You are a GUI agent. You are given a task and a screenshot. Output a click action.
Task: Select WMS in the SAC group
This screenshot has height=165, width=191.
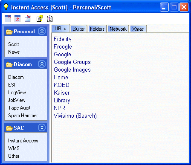pos(14,148)
